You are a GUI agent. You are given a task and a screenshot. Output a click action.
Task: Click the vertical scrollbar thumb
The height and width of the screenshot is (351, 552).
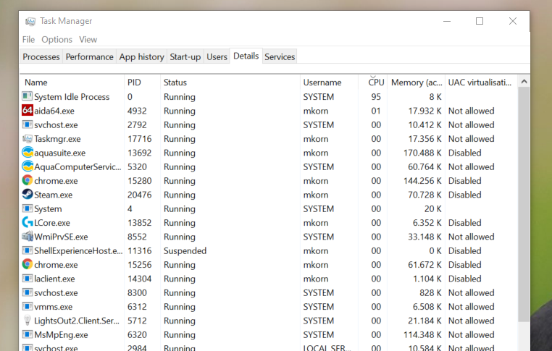pyautogui.click(x=524, y=204)
